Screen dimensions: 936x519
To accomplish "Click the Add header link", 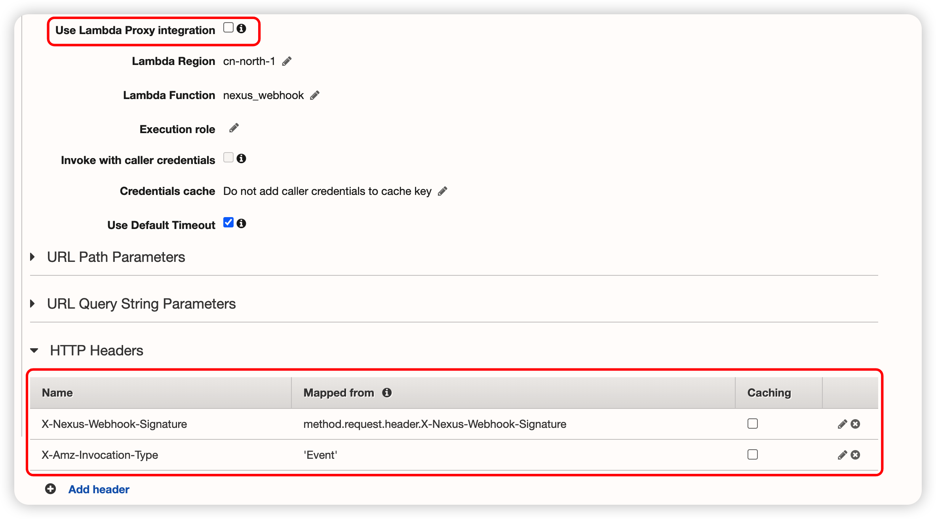I will (99, 489).
